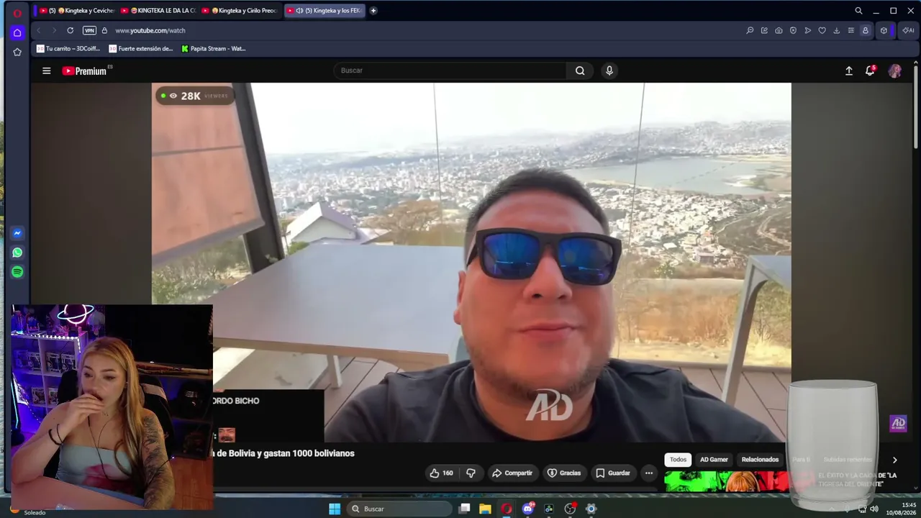The image size is (921, 518).
Task: View site security lock information
Action: point(104,30)
